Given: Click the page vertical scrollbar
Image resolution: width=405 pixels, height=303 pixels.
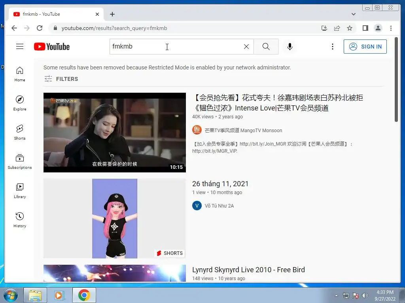Looking at the screenshot, I should (396, 80).
